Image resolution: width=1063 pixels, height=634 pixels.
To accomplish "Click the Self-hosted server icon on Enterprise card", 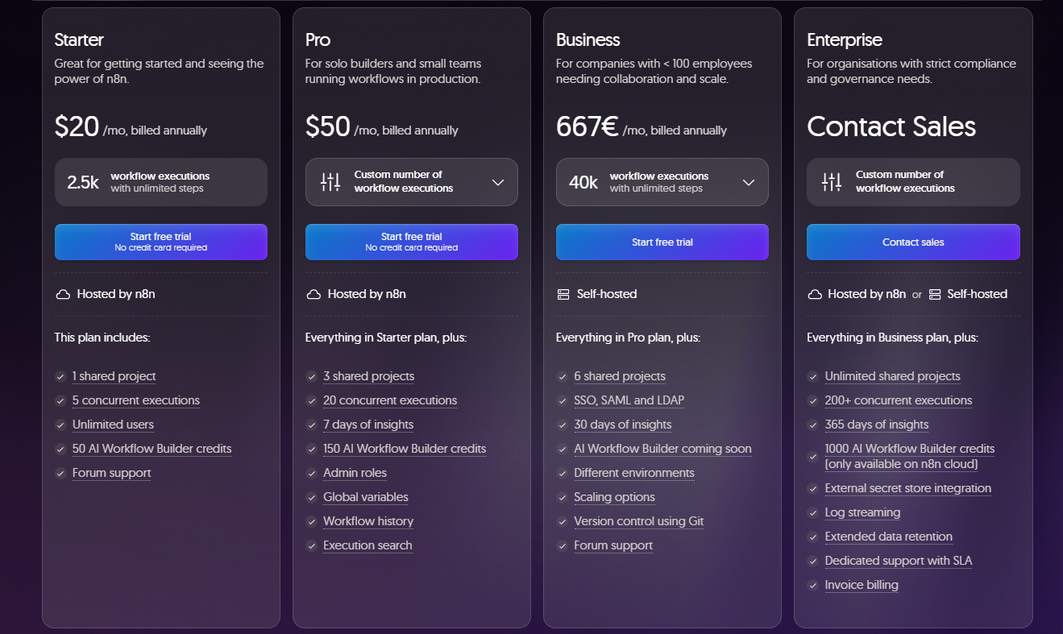I will click(936, 294).
